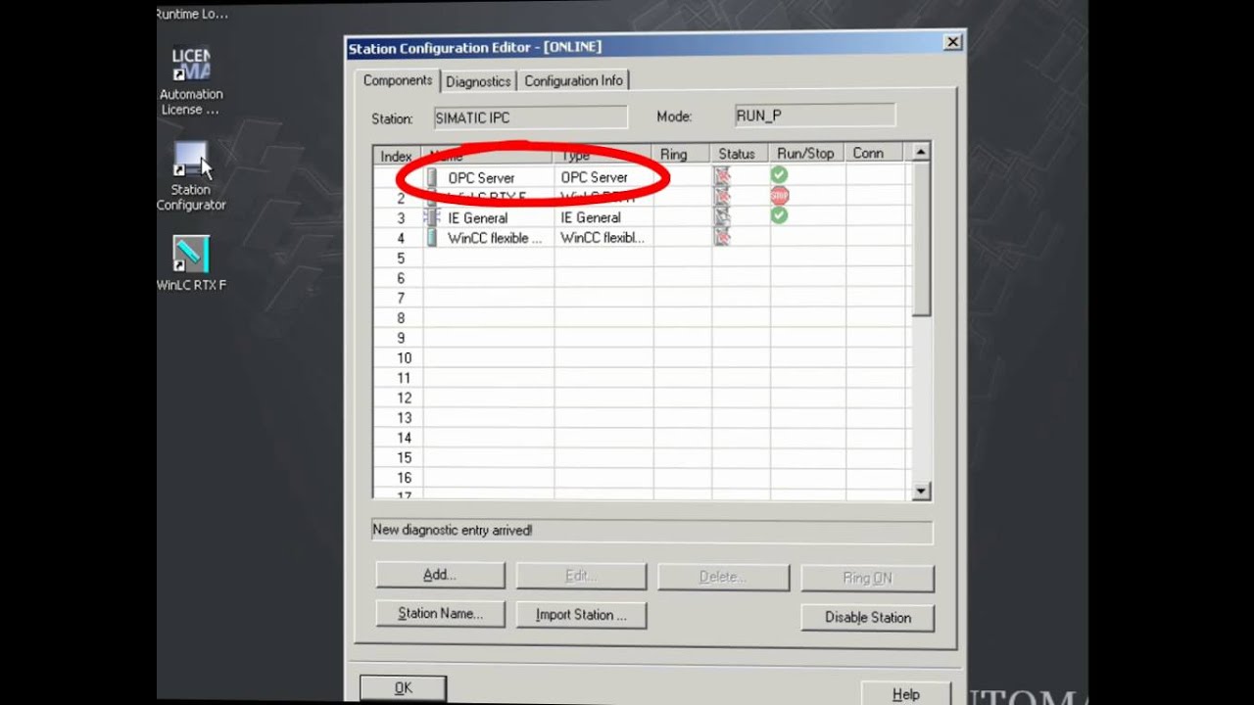The image size is (1254, 705).
Task: Click status icon in row 2
Action: (x=722, y=197)
